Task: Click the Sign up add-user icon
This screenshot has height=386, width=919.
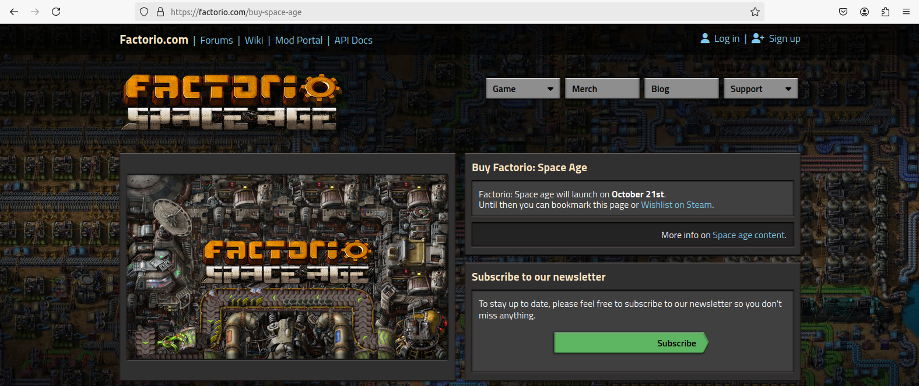Action: 757,38
